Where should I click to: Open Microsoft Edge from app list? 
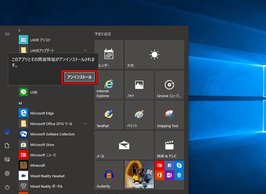pos(42,113)
